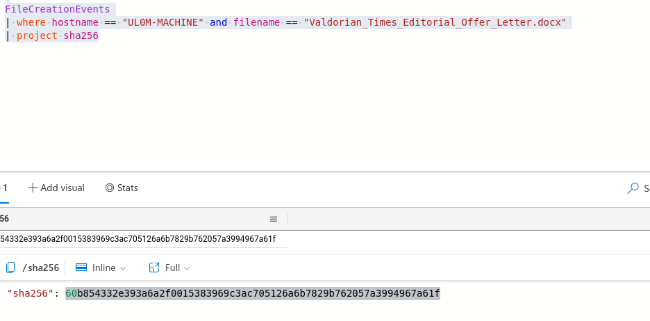
Task: Click the hostname keyword in where clause
Action: tap(75, 22)
